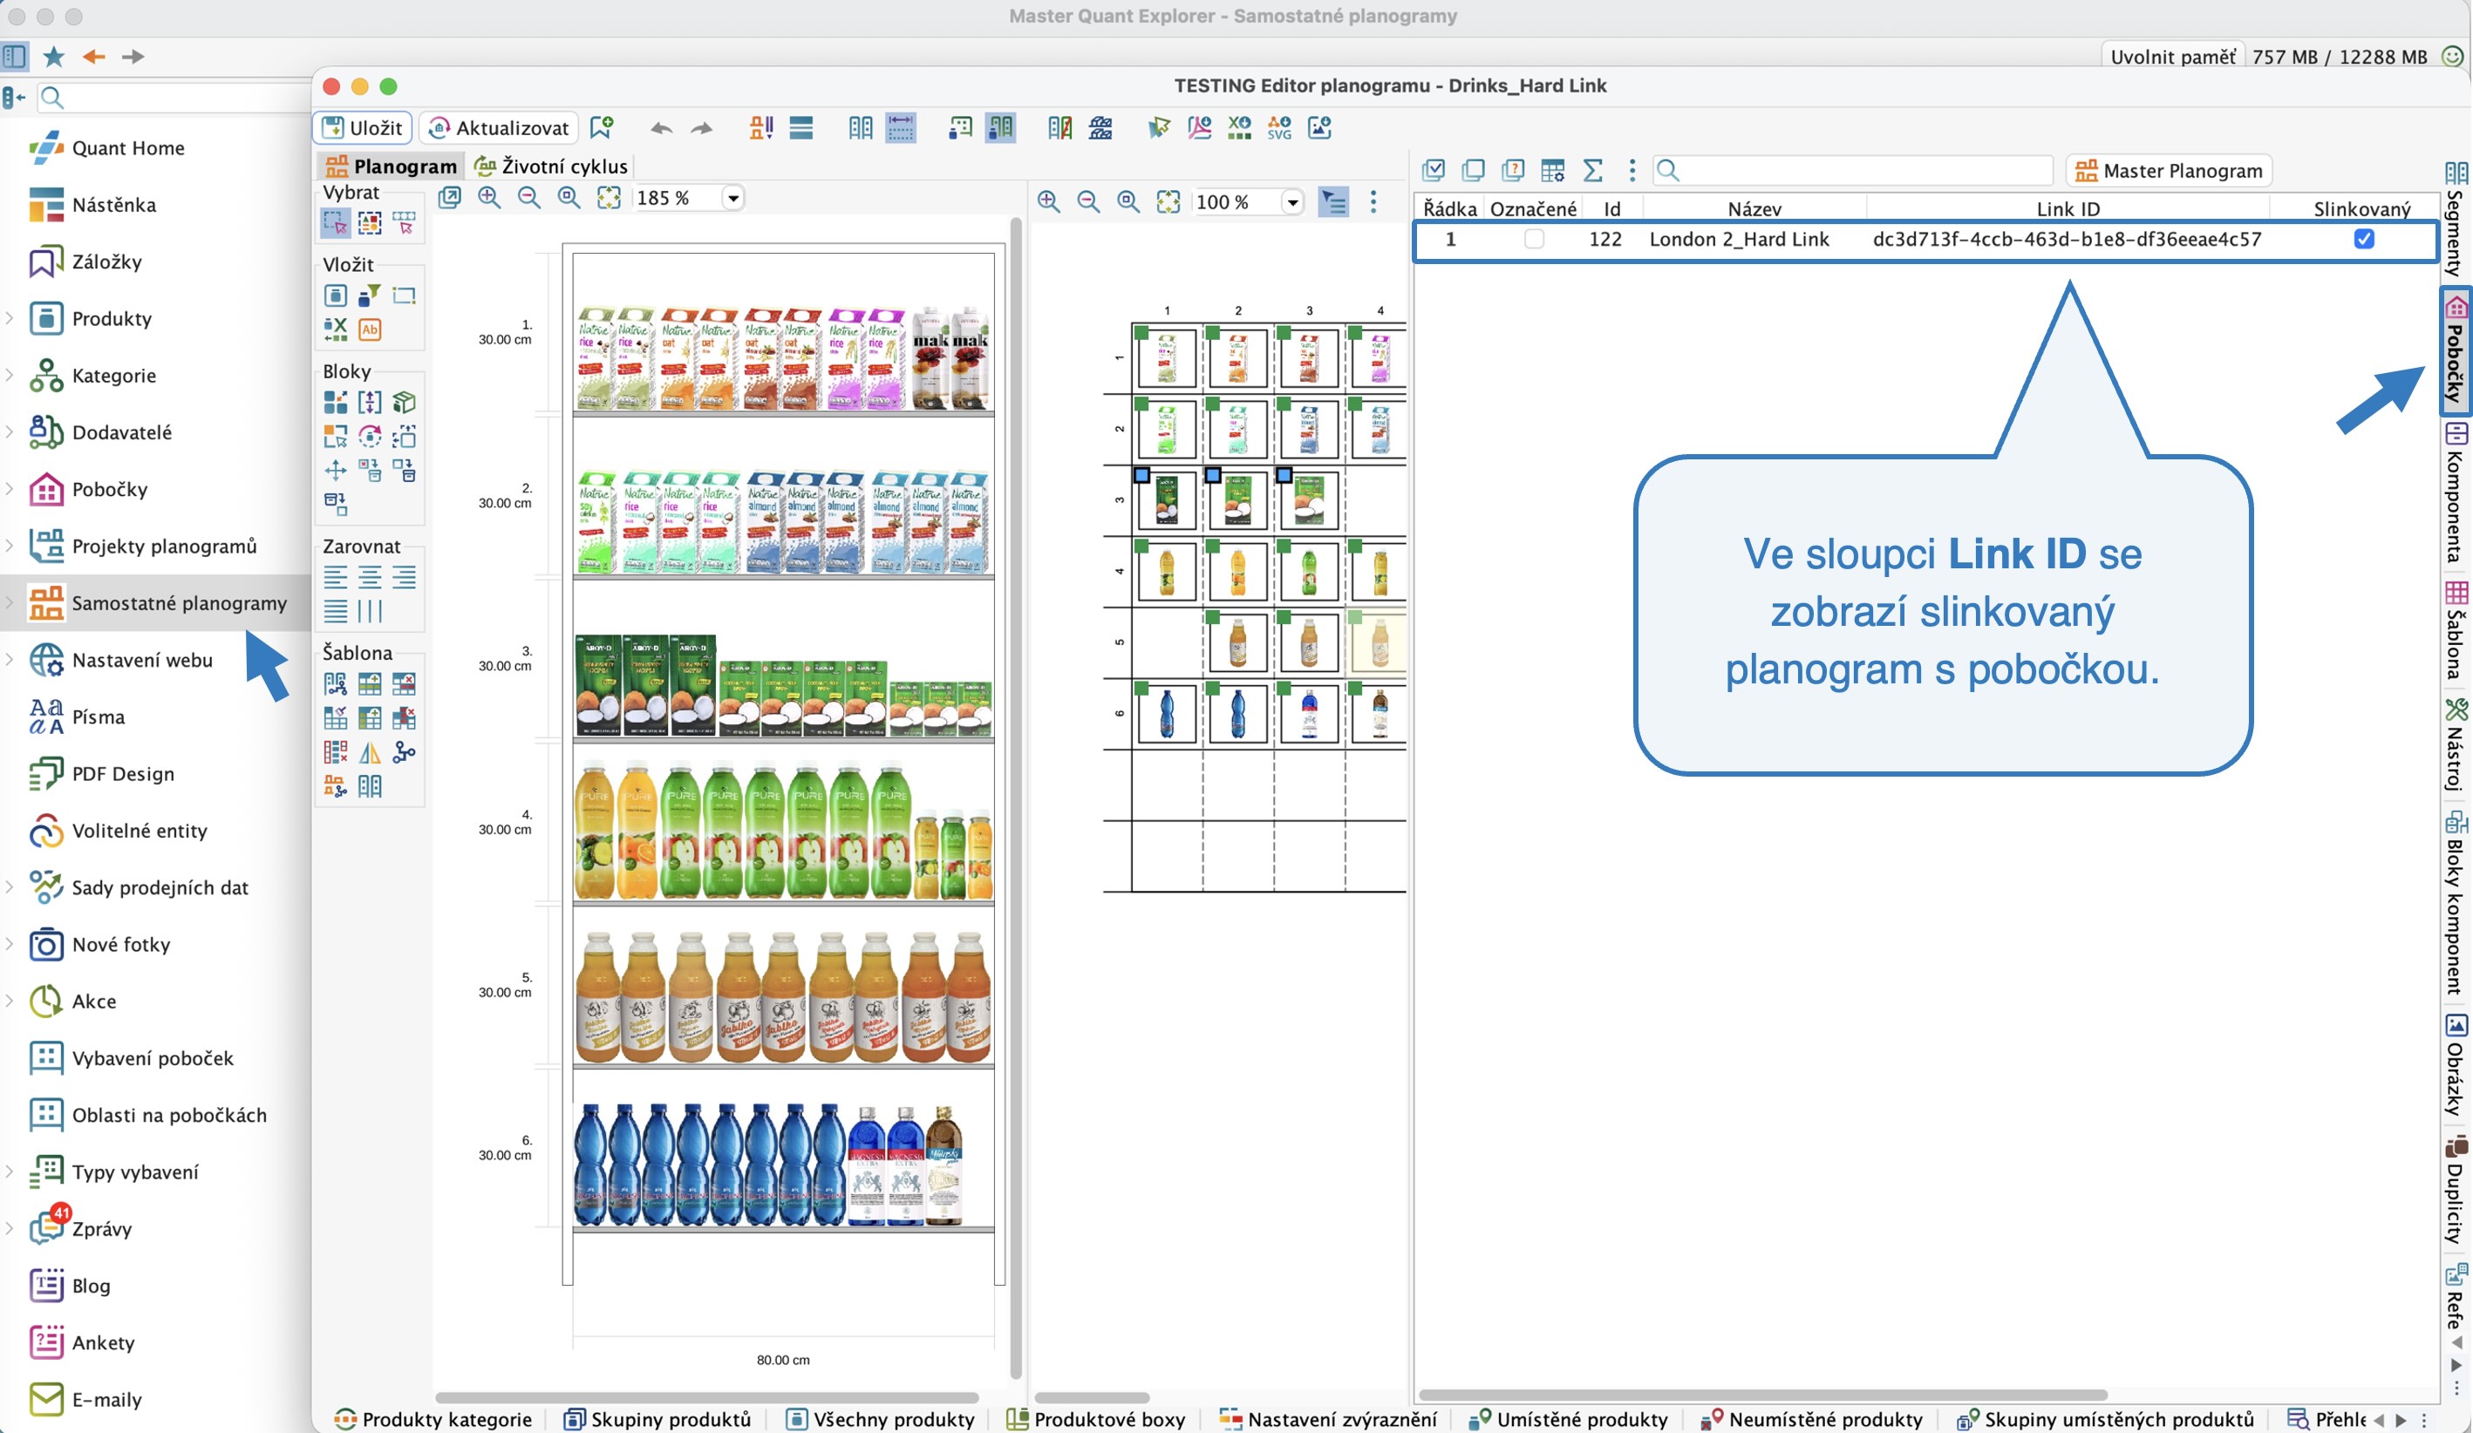Screen dimensions: 2473x1433
Task: Switch to the Životní cyklus tab
Action: [x=550, y=166]
